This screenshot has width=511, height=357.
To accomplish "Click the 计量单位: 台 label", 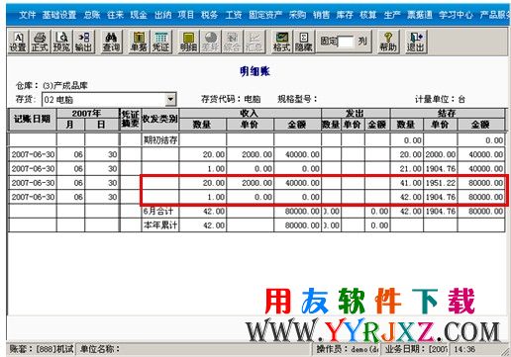I will (x=440, y=99).
